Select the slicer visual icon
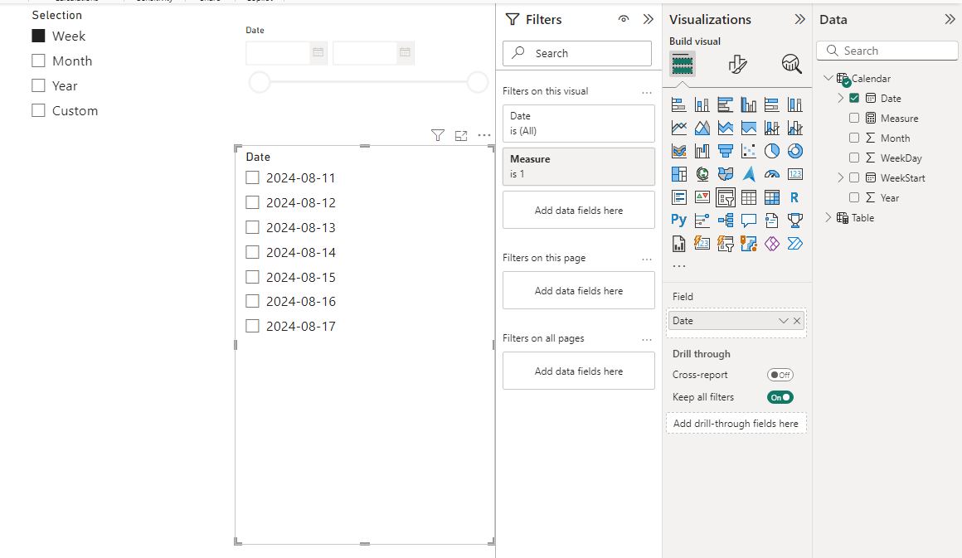The width and height of the screenshot is (962, 558). coord(725,197)
